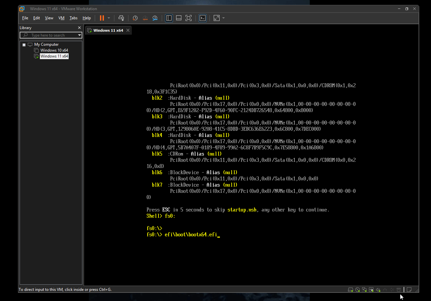Select the Windows 10 x64 virtual machine
This screenshot has width=431, height=301.
coord(54,50)
